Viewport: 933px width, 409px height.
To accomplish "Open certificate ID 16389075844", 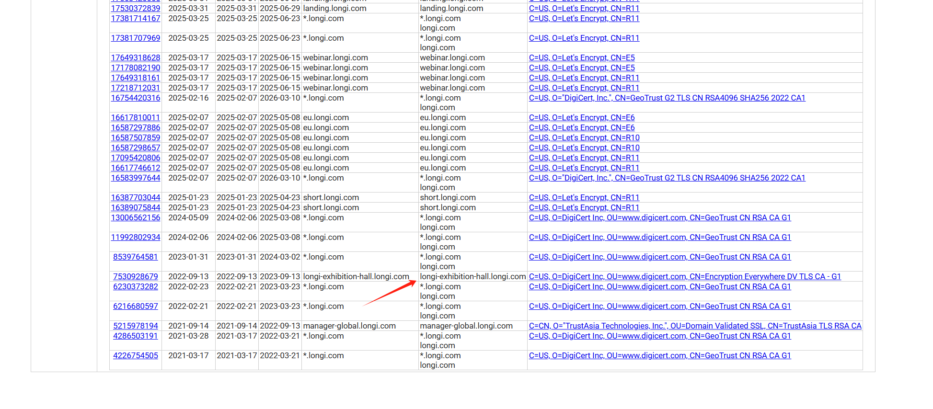I will pyautogui.click(x=136, y=207).
